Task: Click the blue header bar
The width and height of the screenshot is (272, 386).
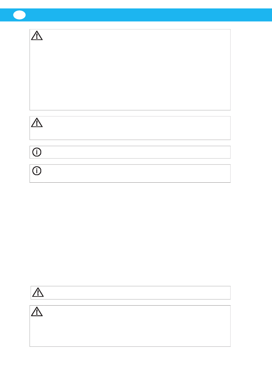Action: (136, 15)
